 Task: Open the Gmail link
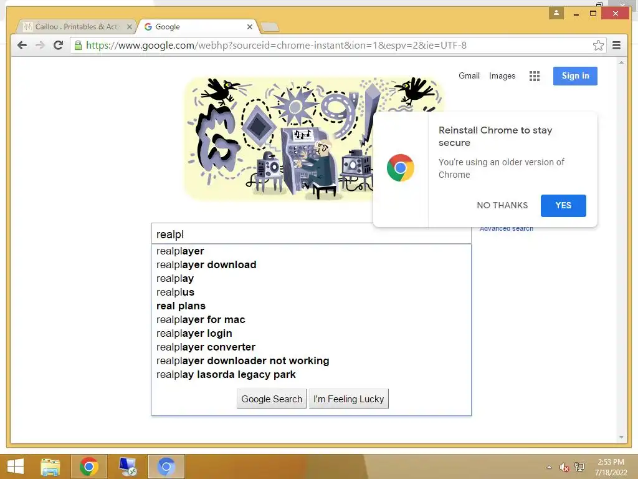point(469,75)
